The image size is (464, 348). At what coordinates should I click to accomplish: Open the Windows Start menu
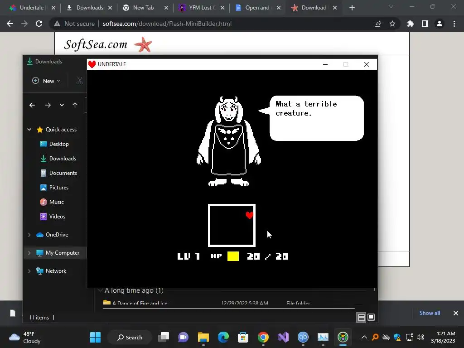coord(95,337)
